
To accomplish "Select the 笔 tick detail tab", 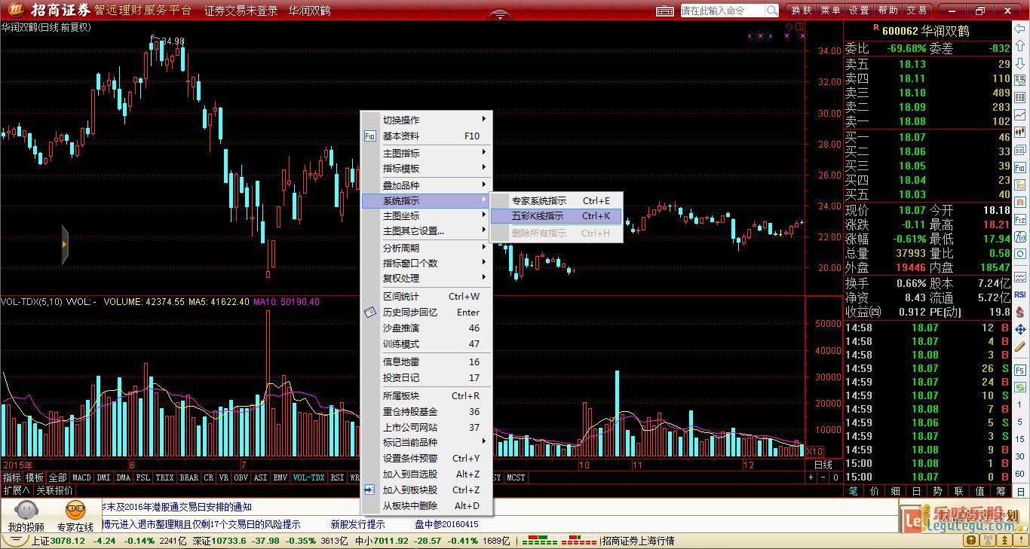I will tap(854, 490).
